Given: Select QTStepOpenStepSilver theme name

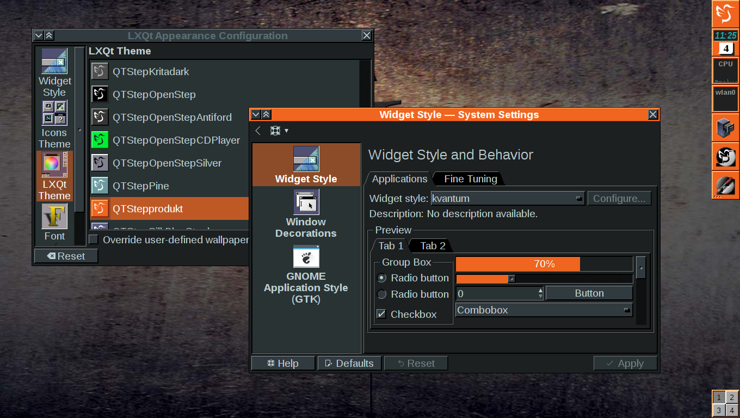Looking at the screenshot, I should point(167,163).
